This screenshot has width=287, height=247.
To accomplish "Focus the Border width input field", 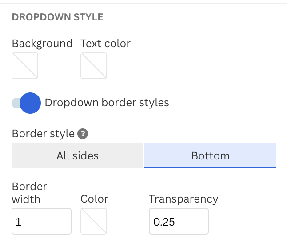I will [x=42, y=221].
